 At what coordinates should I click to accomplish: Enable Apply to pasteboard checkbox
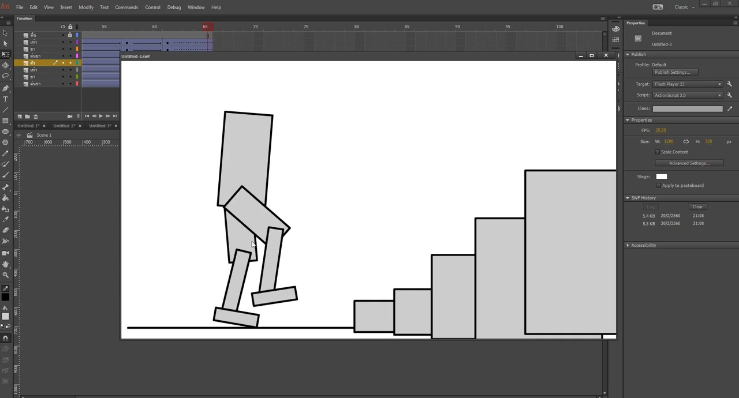click(659, 186)
